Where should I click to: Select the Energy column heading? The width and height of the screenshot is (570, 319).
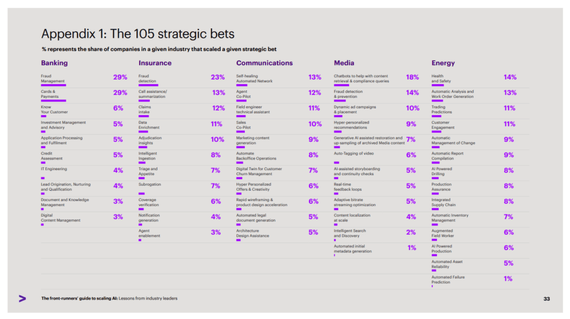(443, 63)
